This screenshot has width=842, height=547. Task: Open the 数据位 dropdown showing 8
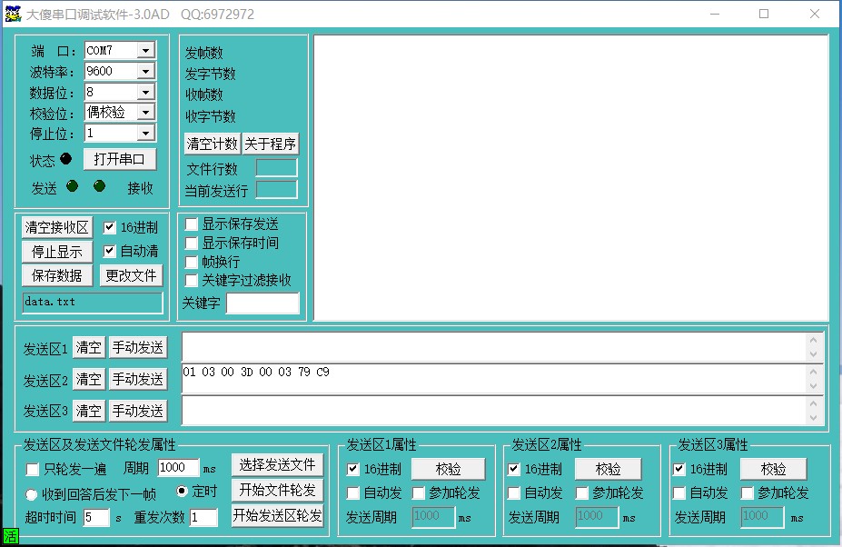tap(145, 92)
